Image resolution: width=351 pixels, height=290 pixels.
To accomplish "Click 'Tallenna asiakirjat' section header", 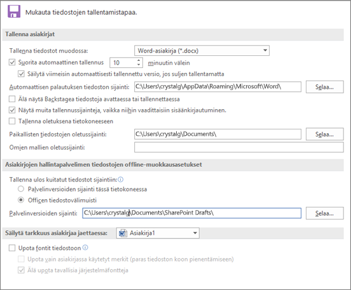I will click(30, 34).
